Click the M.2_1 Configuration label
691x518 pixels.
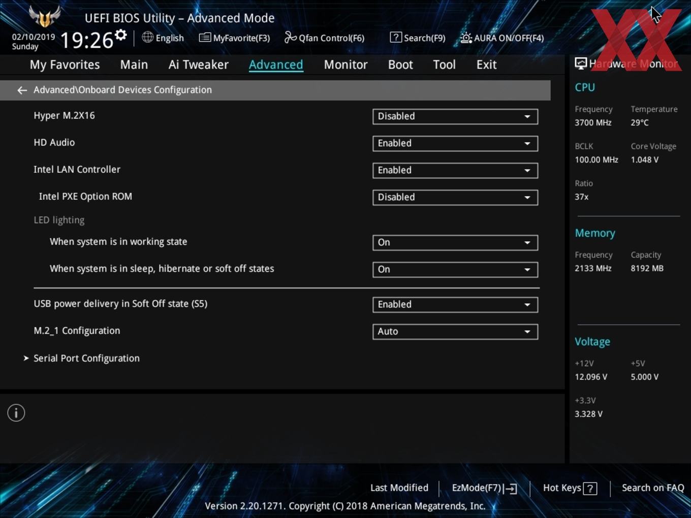(x=77, y=331)
